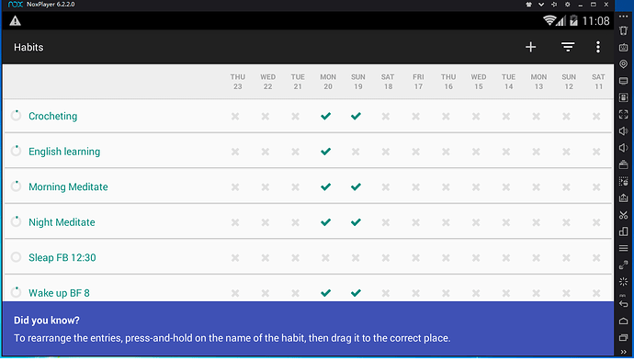Screen dimensions: 634x361
Task: Open the NoxPlayer title bar dropdown arrow
Action: [x=541, y=5]
